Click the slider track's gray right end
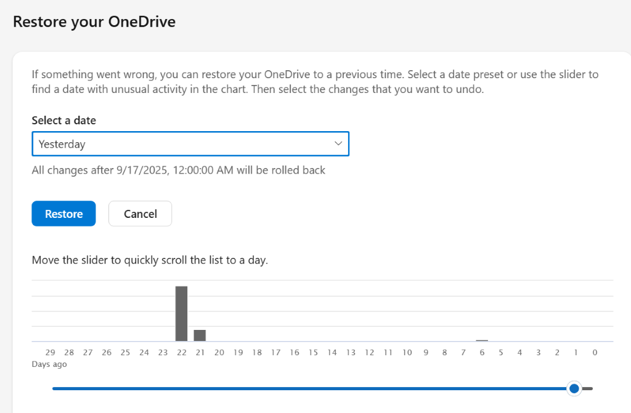Image resolution: width=631 pixels, height=413 pixels. pyautogui.click(x=588, y=388)
